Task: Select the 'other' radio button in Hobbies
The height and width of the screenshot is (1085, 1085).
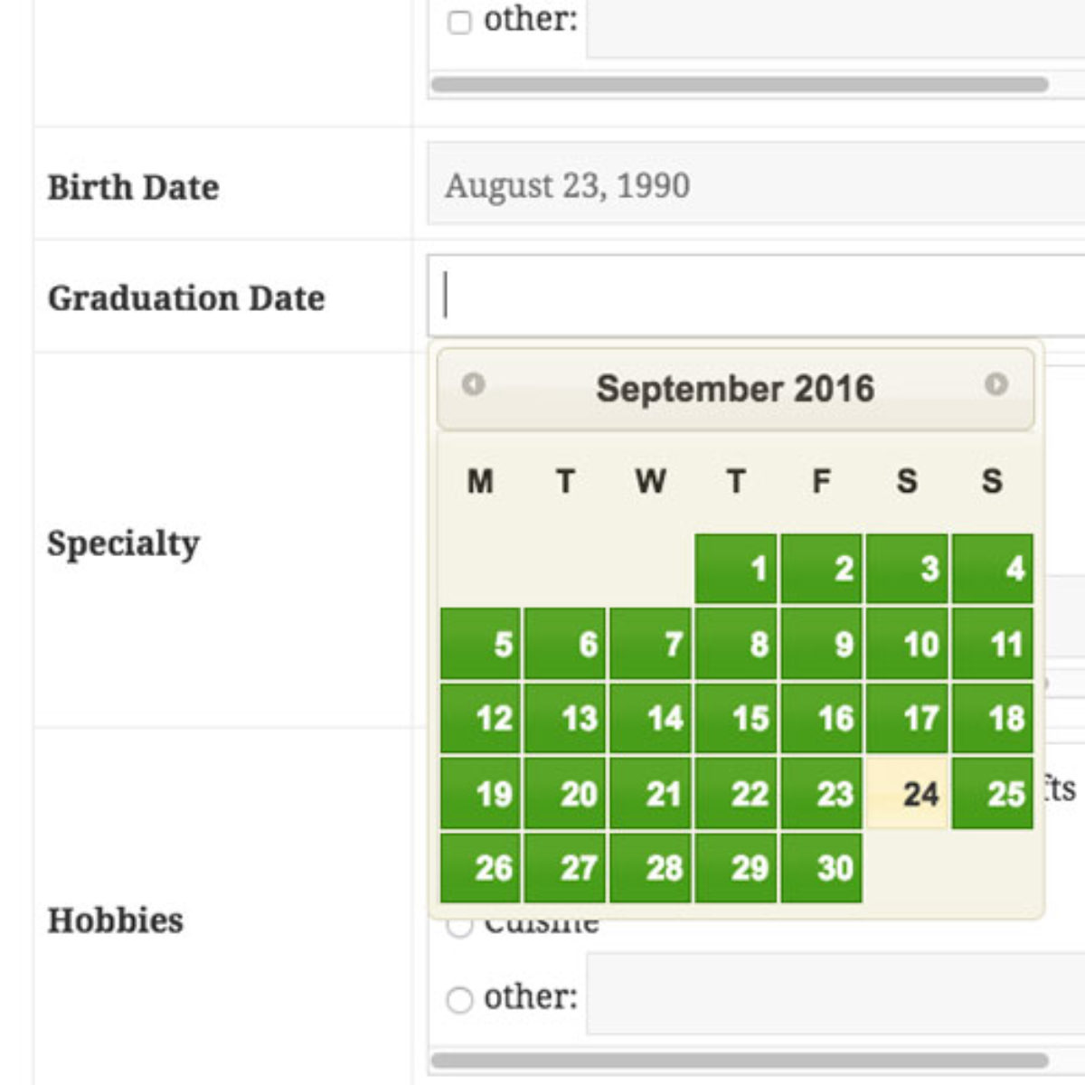Action: click(459, 999)
